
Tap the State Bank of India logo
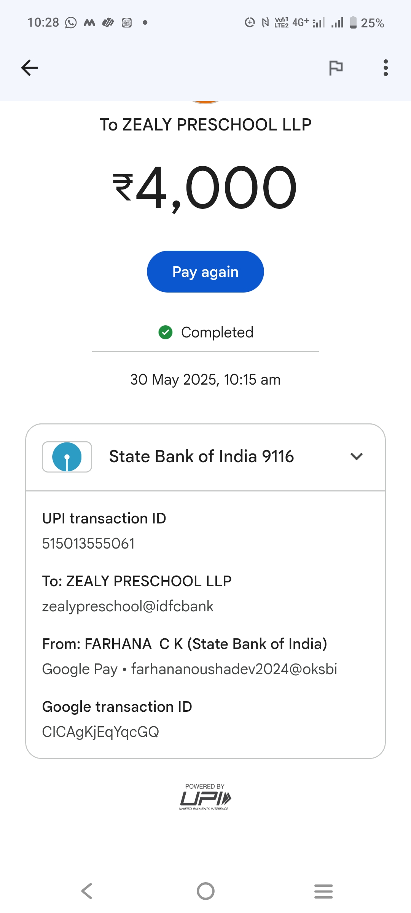click(x=67, y=456)
